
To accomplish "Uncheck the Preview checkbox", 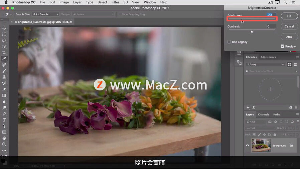I will [282, 46].
